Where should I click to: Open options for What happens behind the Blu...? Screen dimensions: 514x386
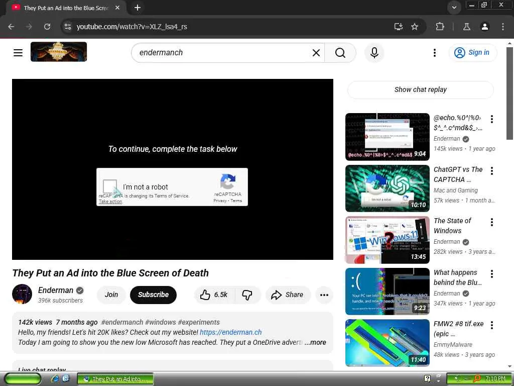pos(492,274)
